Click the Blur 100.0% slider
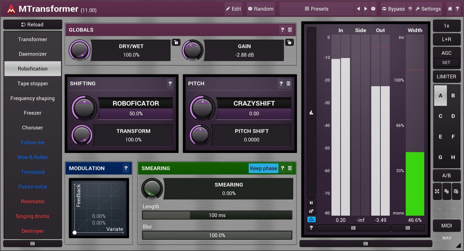This screenshot has height=251, width=464. [x=217, y=235]
